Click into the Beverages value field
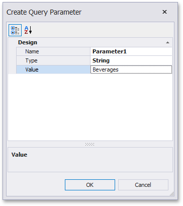The image size is (183, 206). tap(131, 70)
